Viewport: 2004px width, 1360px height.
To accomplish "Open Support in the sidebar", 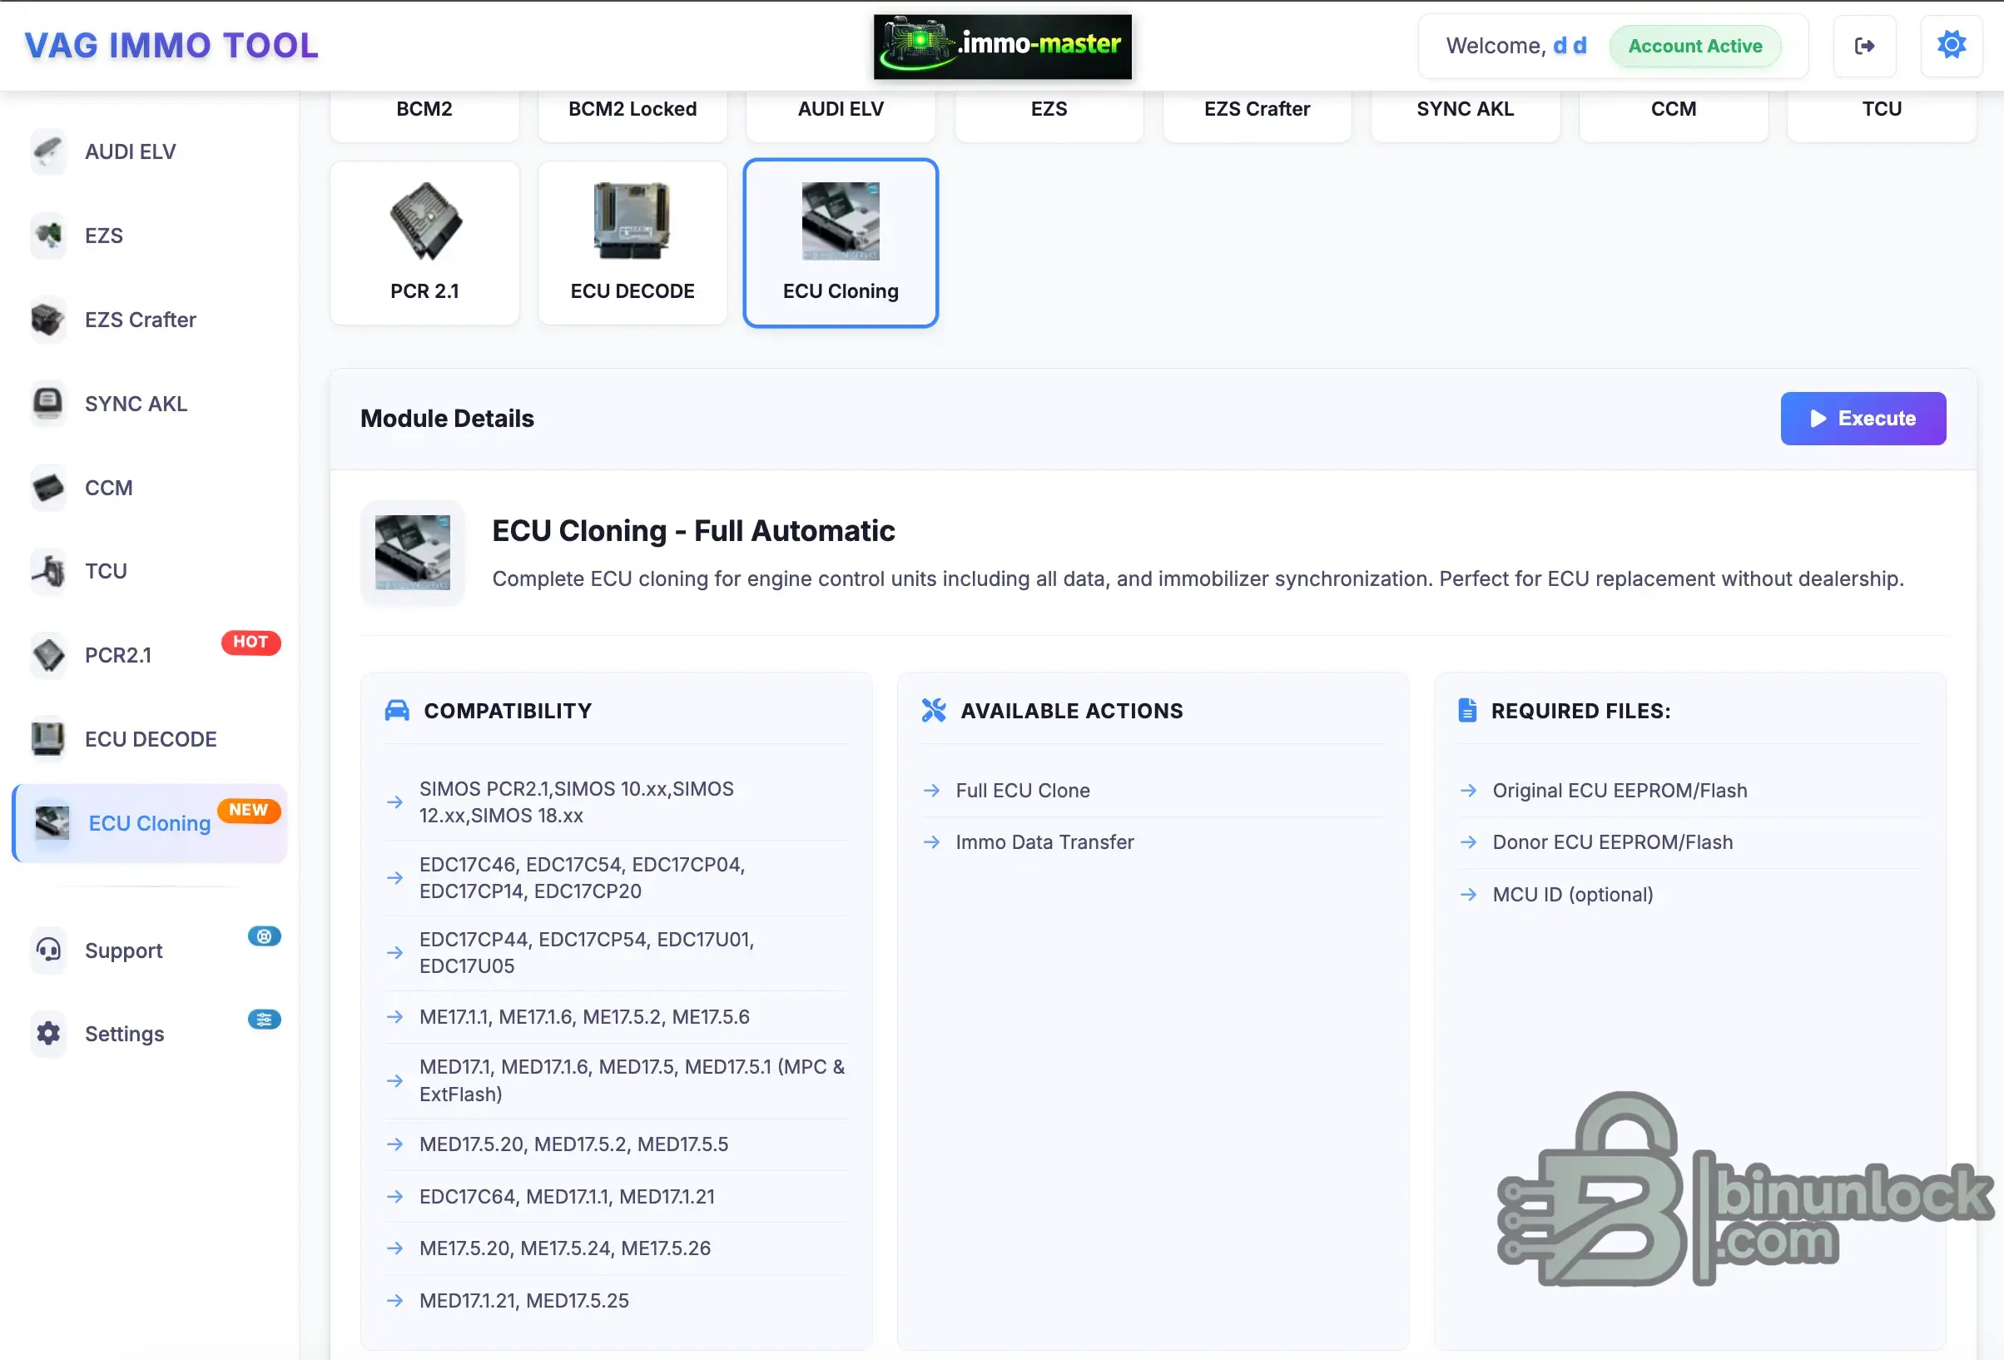I will [123, 951].
